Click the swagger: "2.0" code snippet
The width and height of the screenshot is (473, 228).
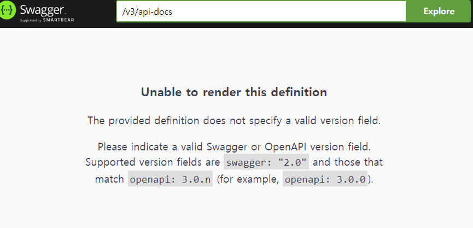tap(266, 162)
